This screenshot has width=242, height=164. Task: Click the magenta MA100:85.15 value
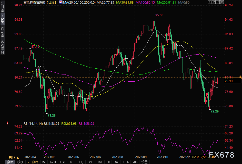coord(145,2)
